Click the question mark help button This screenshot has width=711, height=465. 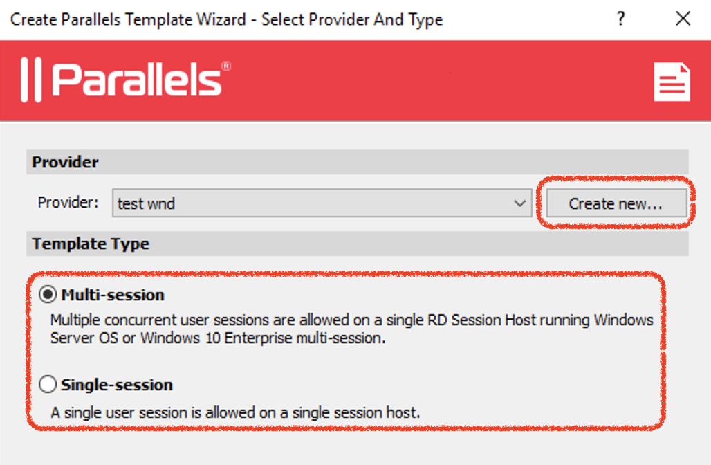click(x=621, y=19)
